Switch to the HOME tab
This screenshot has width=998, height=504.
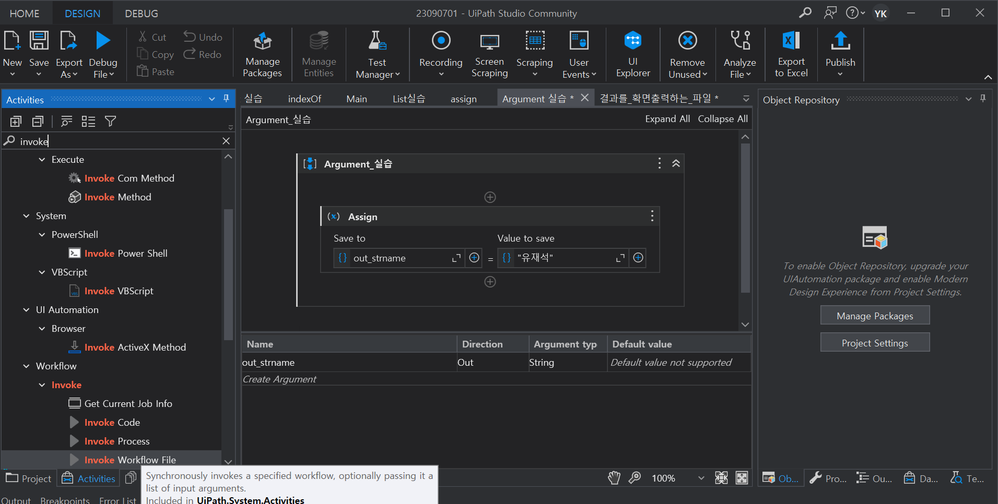click(x=25, y=14)
